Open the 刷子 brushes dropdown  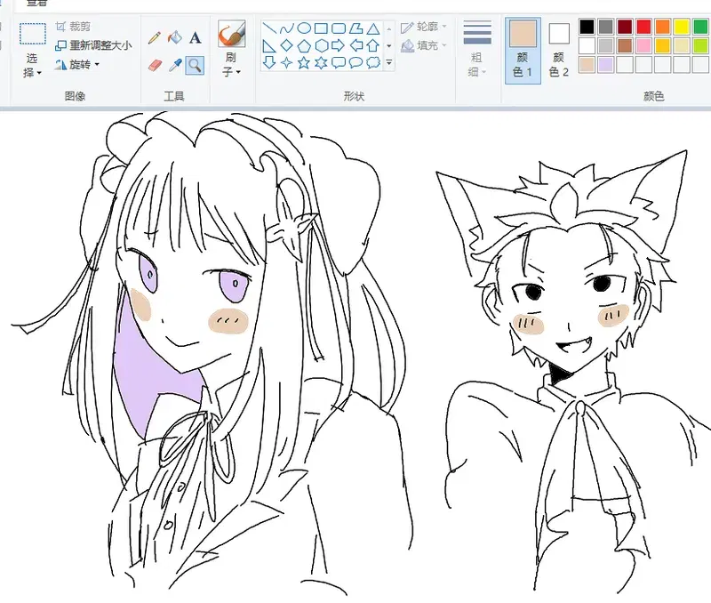(231, 48)
